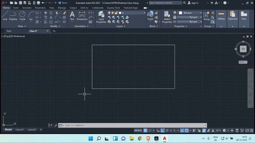Select the Polyline tool

coord(13,16)
